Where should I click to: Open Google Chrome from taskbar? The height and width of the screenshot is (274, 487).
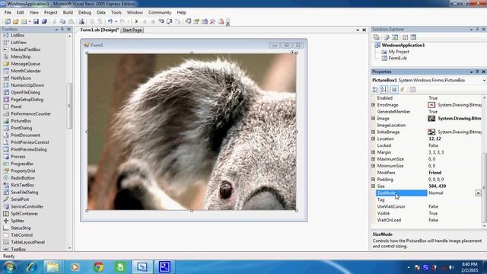[x=98, y=267]
